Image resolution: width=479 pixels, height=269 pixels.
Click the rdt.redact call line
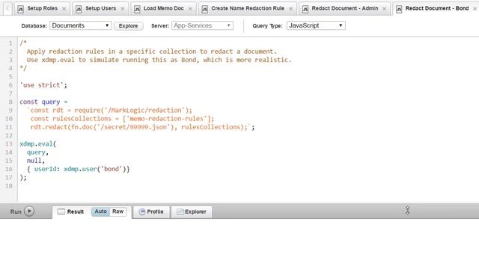(142, 127)
